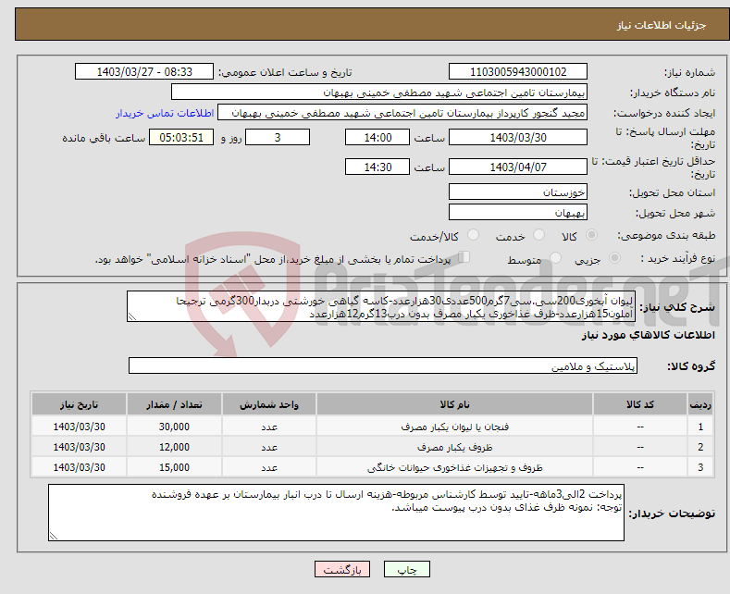
Task: Click the ردیف column header
Action: coord(700,404)
